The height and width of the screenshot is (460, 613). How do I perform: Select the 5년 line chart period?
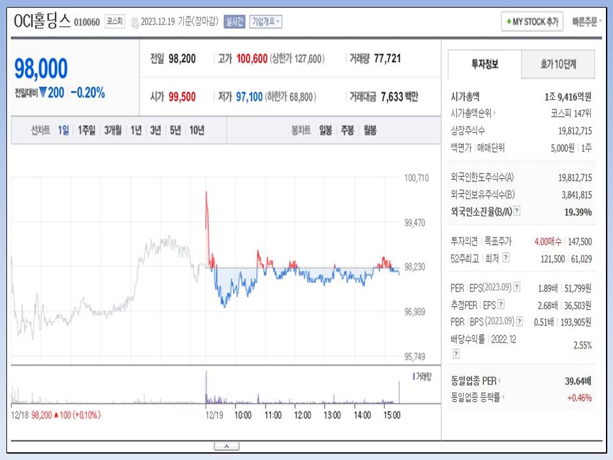pyautogui.click(x=175, y=130)
